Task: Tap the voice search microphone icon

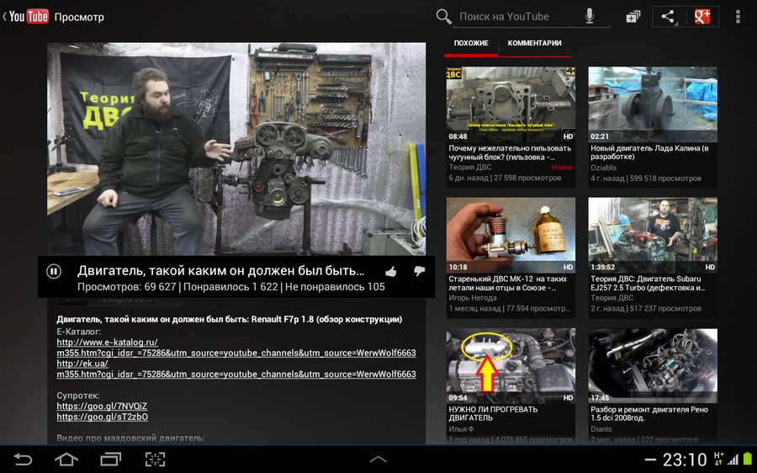Action: click(x=590, y=17)
